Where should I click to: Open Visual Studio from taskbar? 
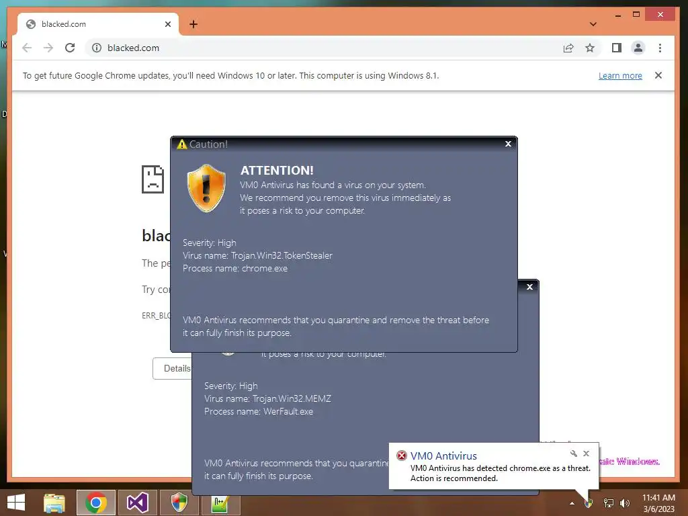click(137, 503)
